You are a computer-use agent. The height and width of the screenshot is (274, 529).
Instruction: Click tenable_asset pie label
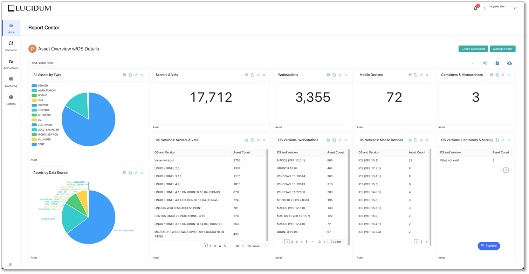point(126,230)
